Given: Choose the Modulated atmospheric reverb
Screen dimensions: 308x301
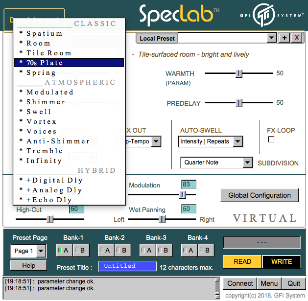Looking at the screenshot, I should coord(69,92).
